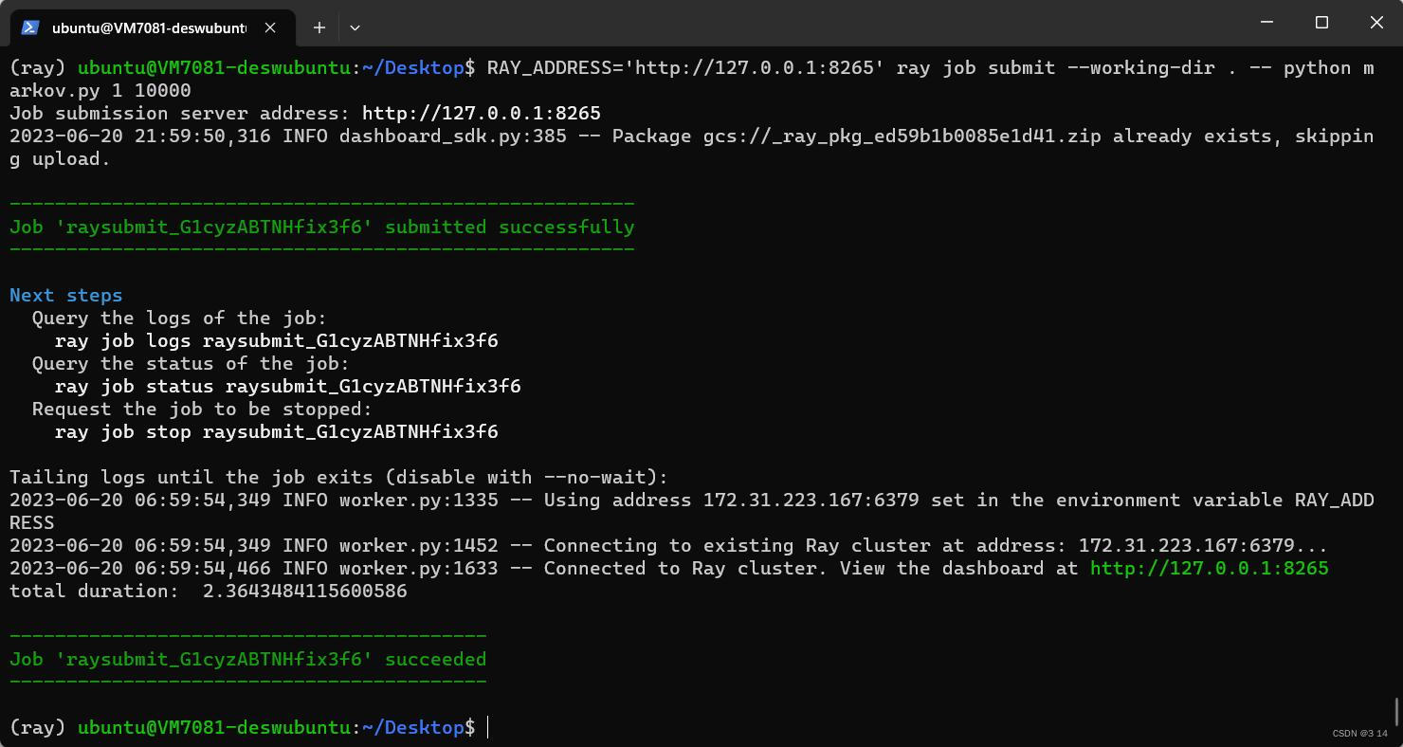Click the PowerShell icon on the terminal tab
The width and height of the screenshot is (1403, 747).
[30, 27]
